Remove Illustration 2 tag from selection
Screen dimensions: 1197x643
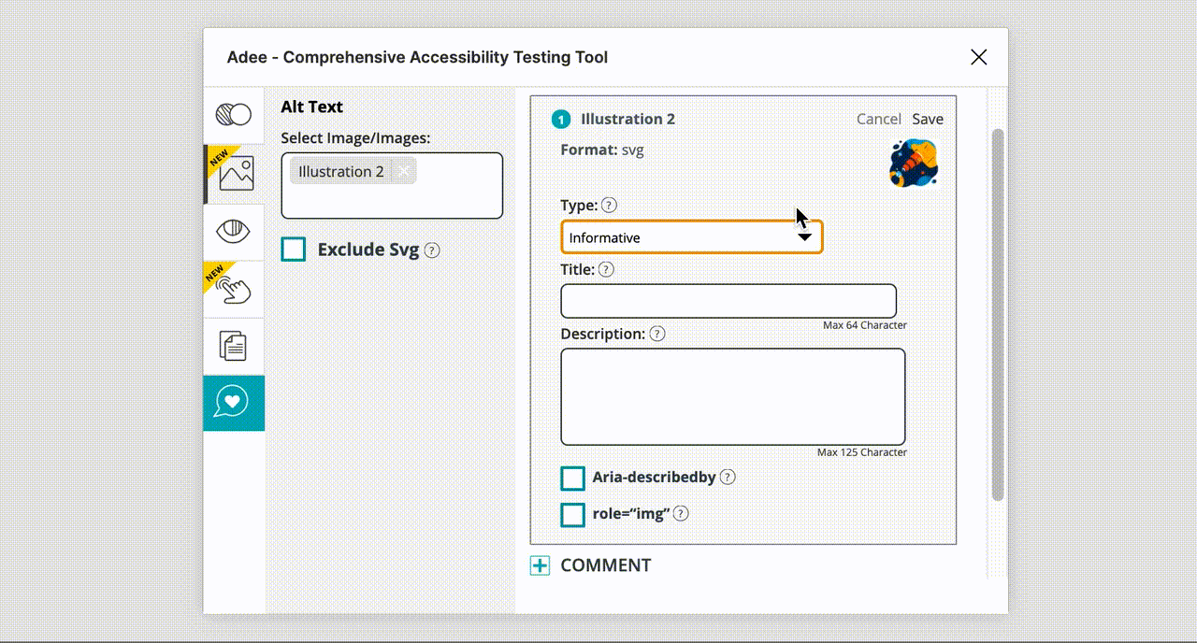[x=404, y=171]
